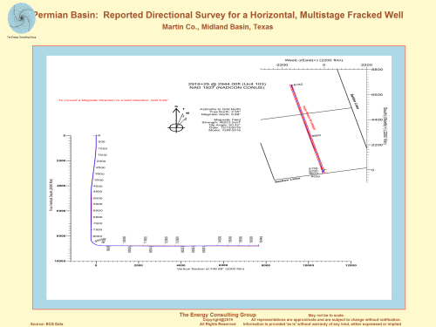The width and height of the screenshot is (436, 327).
Task: Click the red-blue well path in plan view
Action: tap(308, 129)
